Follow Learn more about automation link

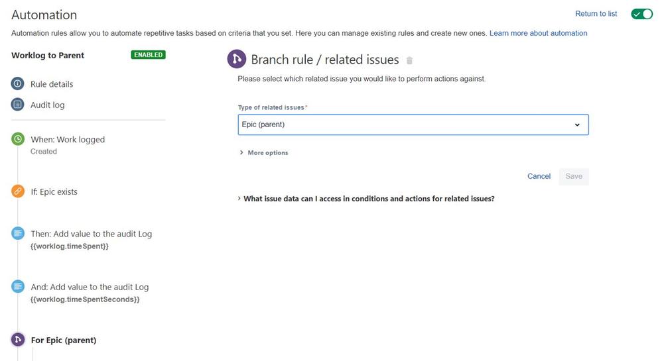tap(539, 33)
